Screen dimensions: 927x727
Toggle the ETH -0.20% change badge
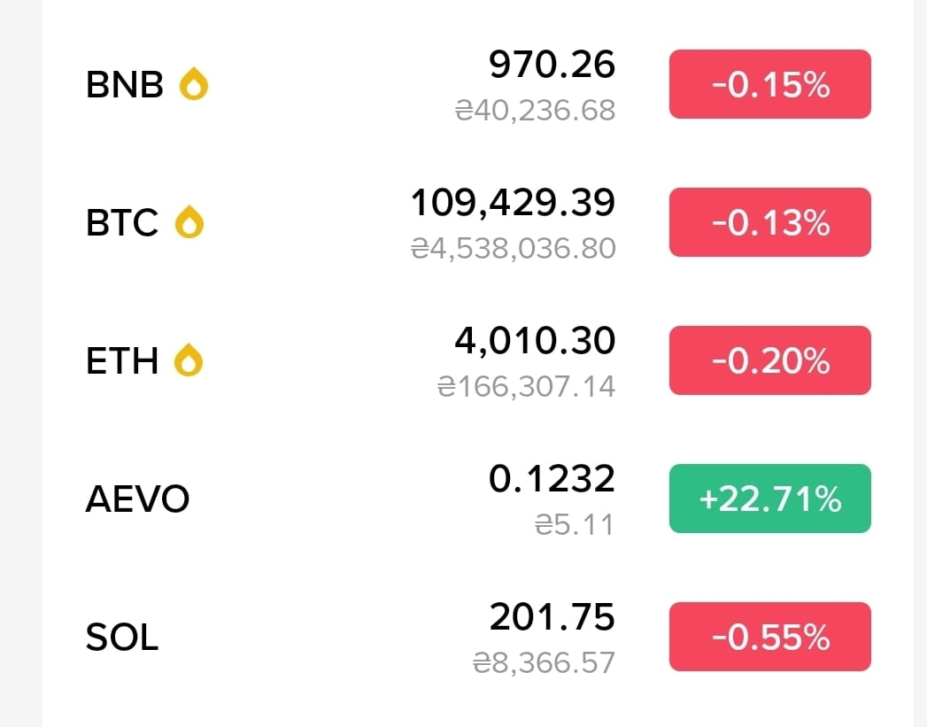click(x=769, y=360)
